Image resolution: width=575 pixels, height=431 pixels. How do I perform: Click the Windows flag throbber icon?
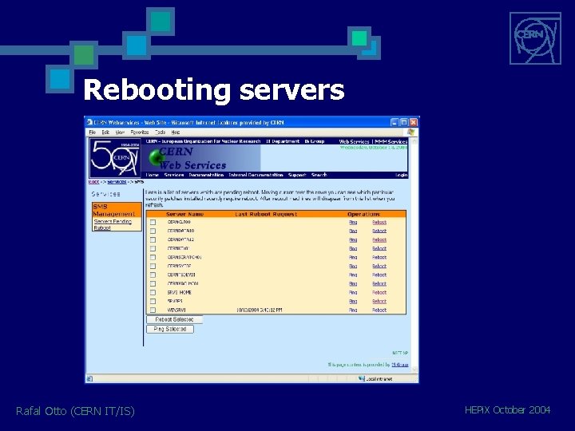pos(410,132)
